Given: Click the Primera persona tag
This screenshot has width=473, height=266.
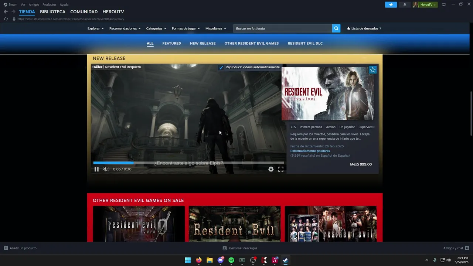Looking at the screenshot, I should (x=311, y=127).
